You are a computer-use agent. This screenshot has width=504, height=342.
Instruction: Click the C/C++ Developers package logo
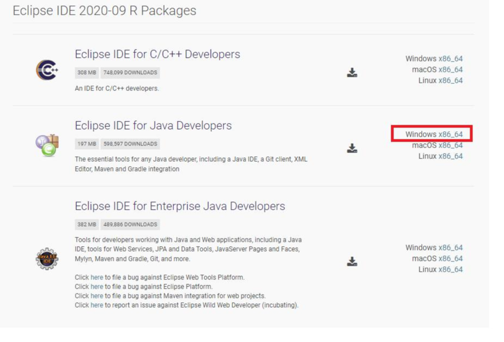click(x=47, y=70)
